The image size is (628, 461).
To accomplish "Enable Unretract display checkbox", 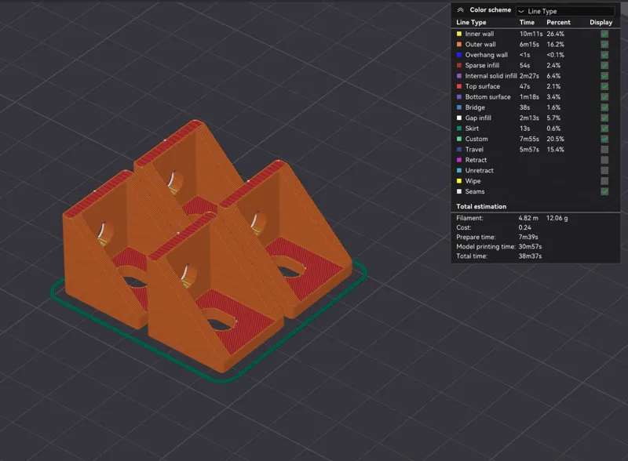I will [604, 170].
